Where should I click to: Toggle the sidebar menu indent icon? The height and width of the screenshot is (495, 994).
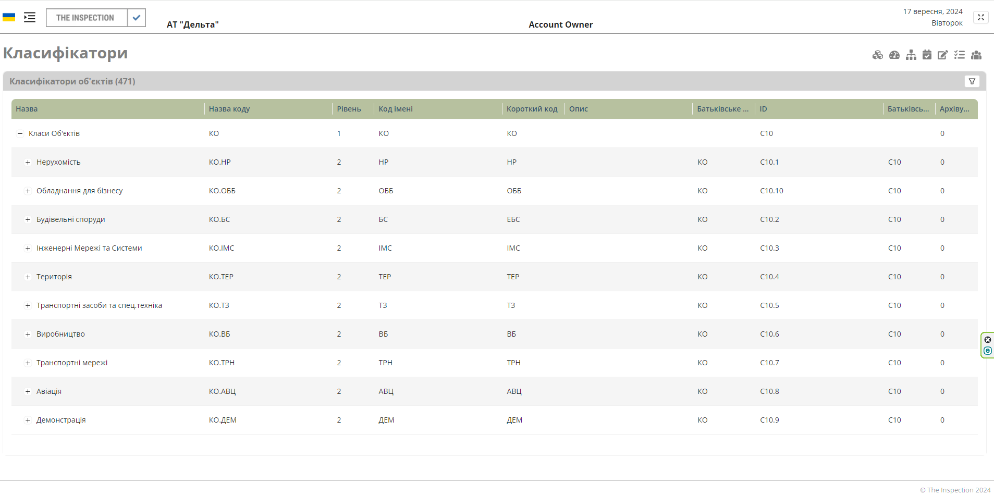(30, 17)
